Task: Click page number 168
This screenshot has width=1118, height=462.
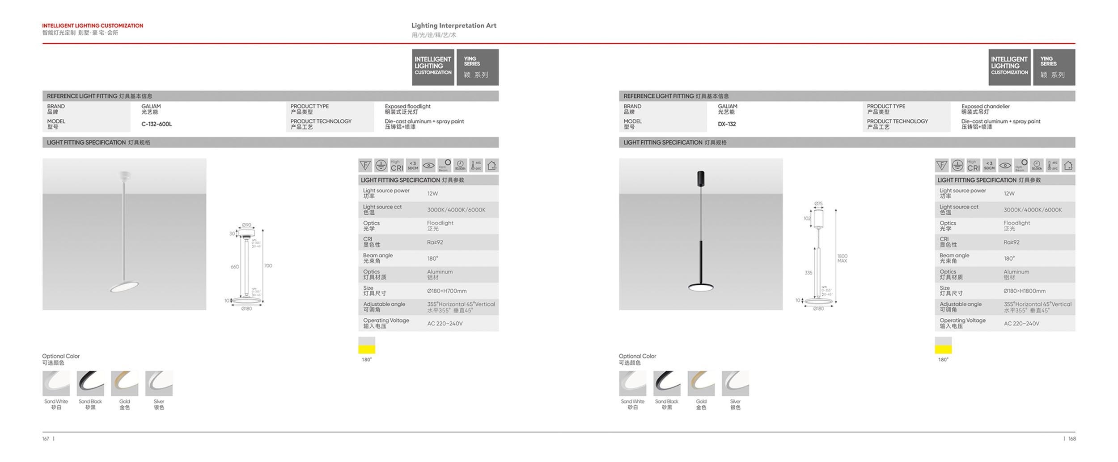Action: tap(1072, 439)
